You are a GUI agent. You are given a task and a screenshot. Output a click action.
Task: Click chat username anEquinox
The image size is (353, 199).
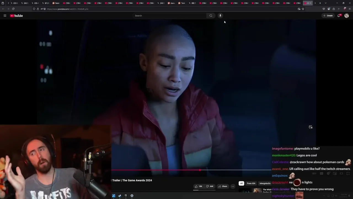point(280,176)
